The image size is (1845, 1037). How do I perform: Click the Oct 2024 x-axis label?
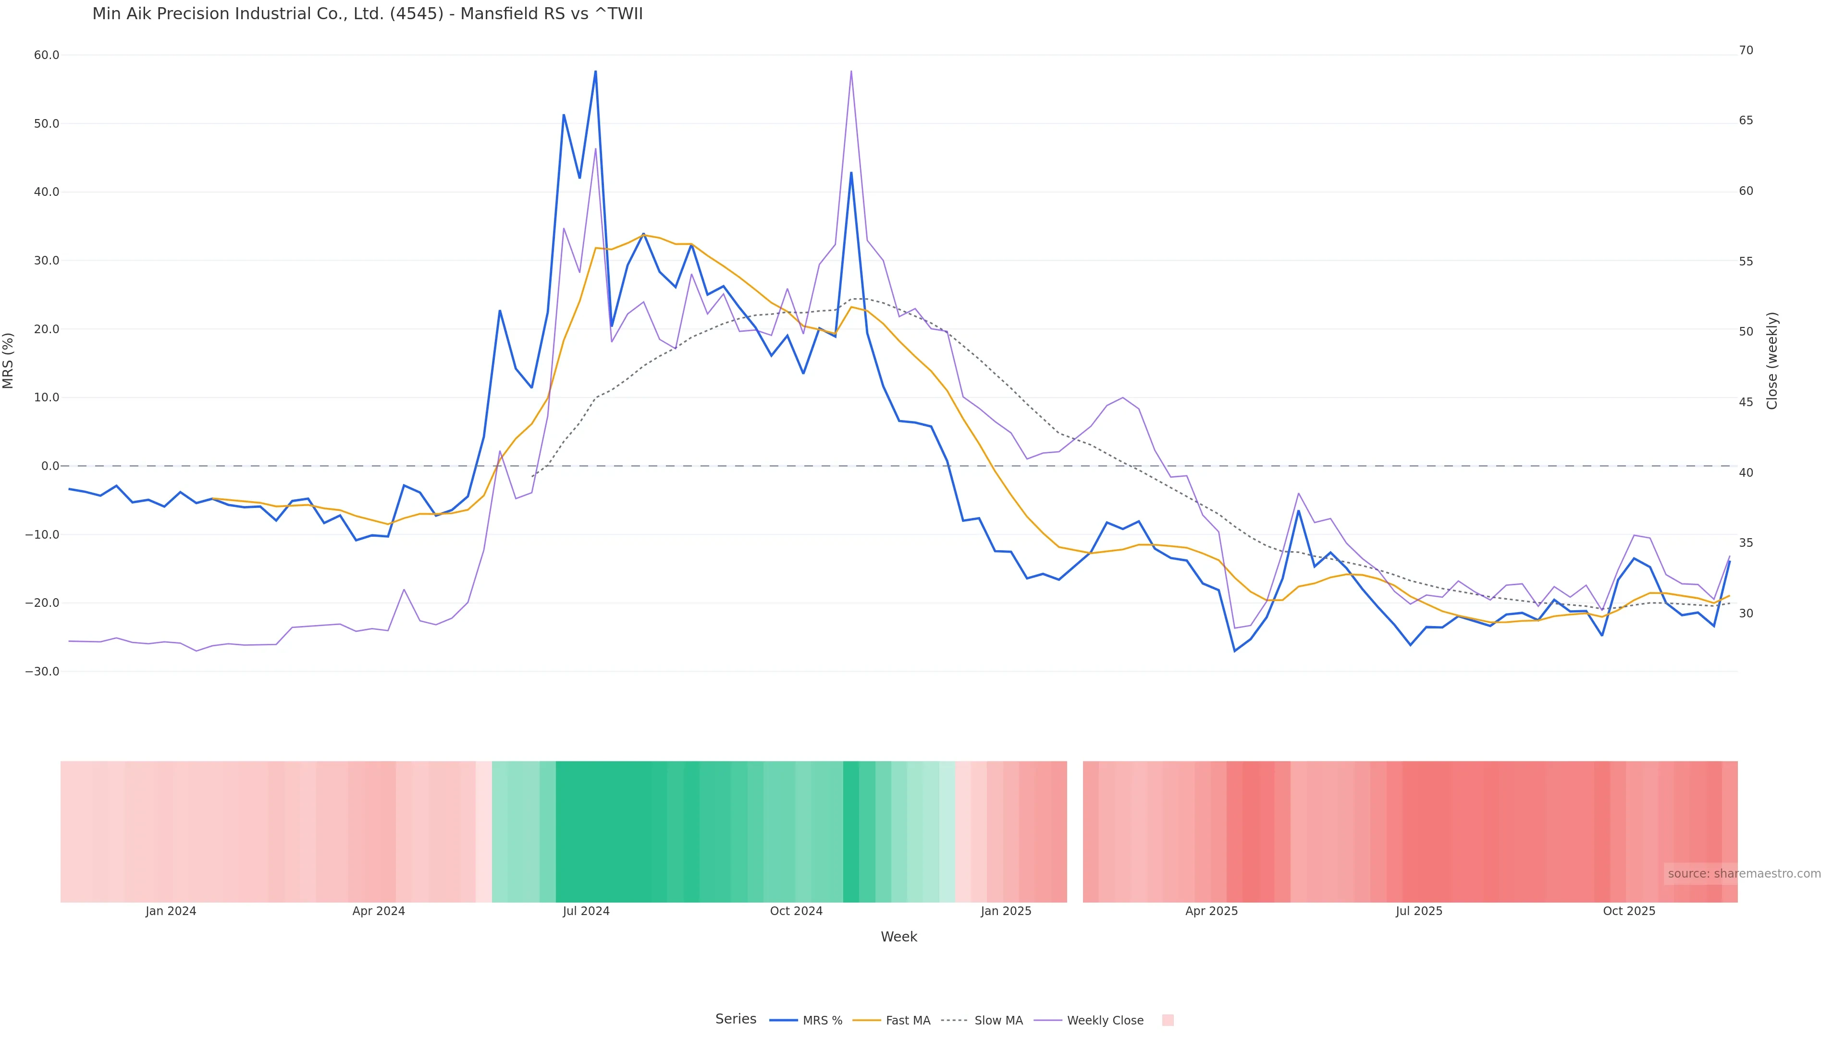796,911
